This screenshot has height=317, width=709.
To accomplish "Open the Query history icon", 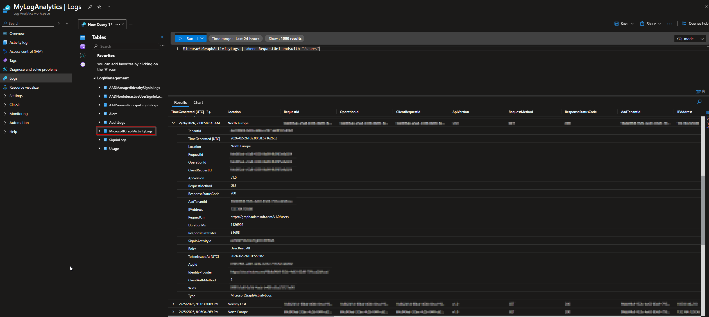I will [x=82, y=65].
